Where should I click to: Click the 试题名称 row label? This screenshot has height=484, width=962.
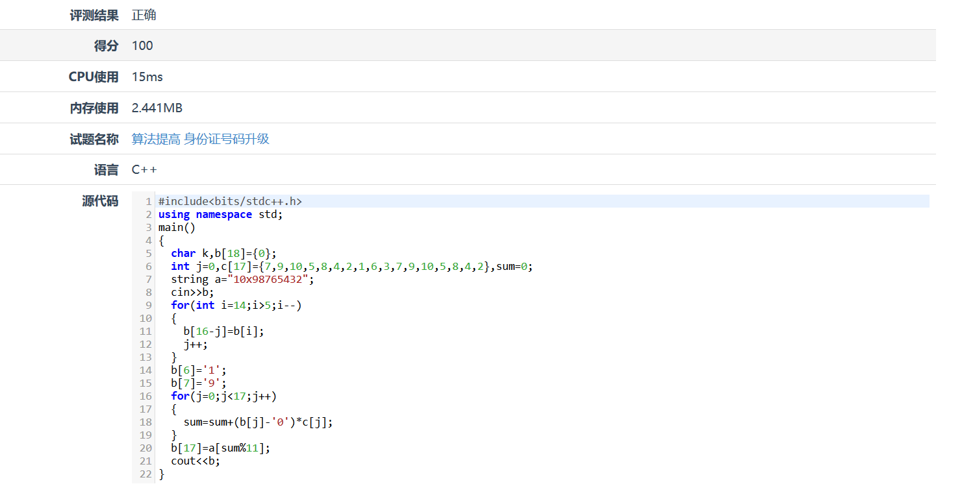click(94, 138)
